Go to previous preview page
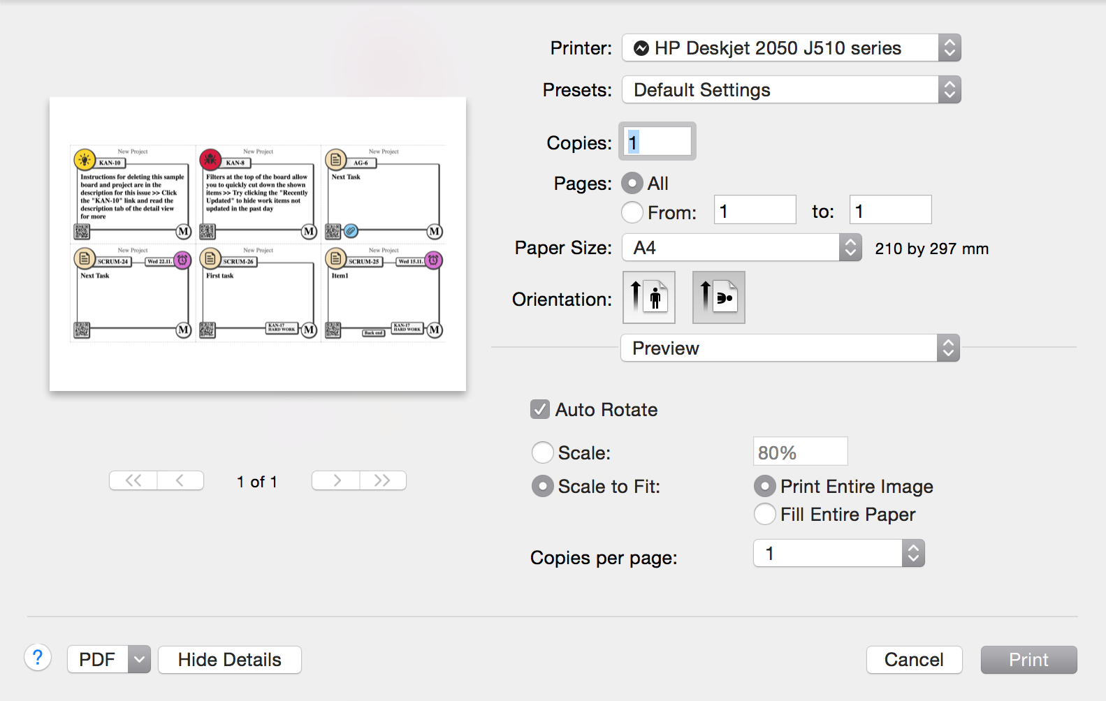This screenshot has height=701, width=1106. 180,480
